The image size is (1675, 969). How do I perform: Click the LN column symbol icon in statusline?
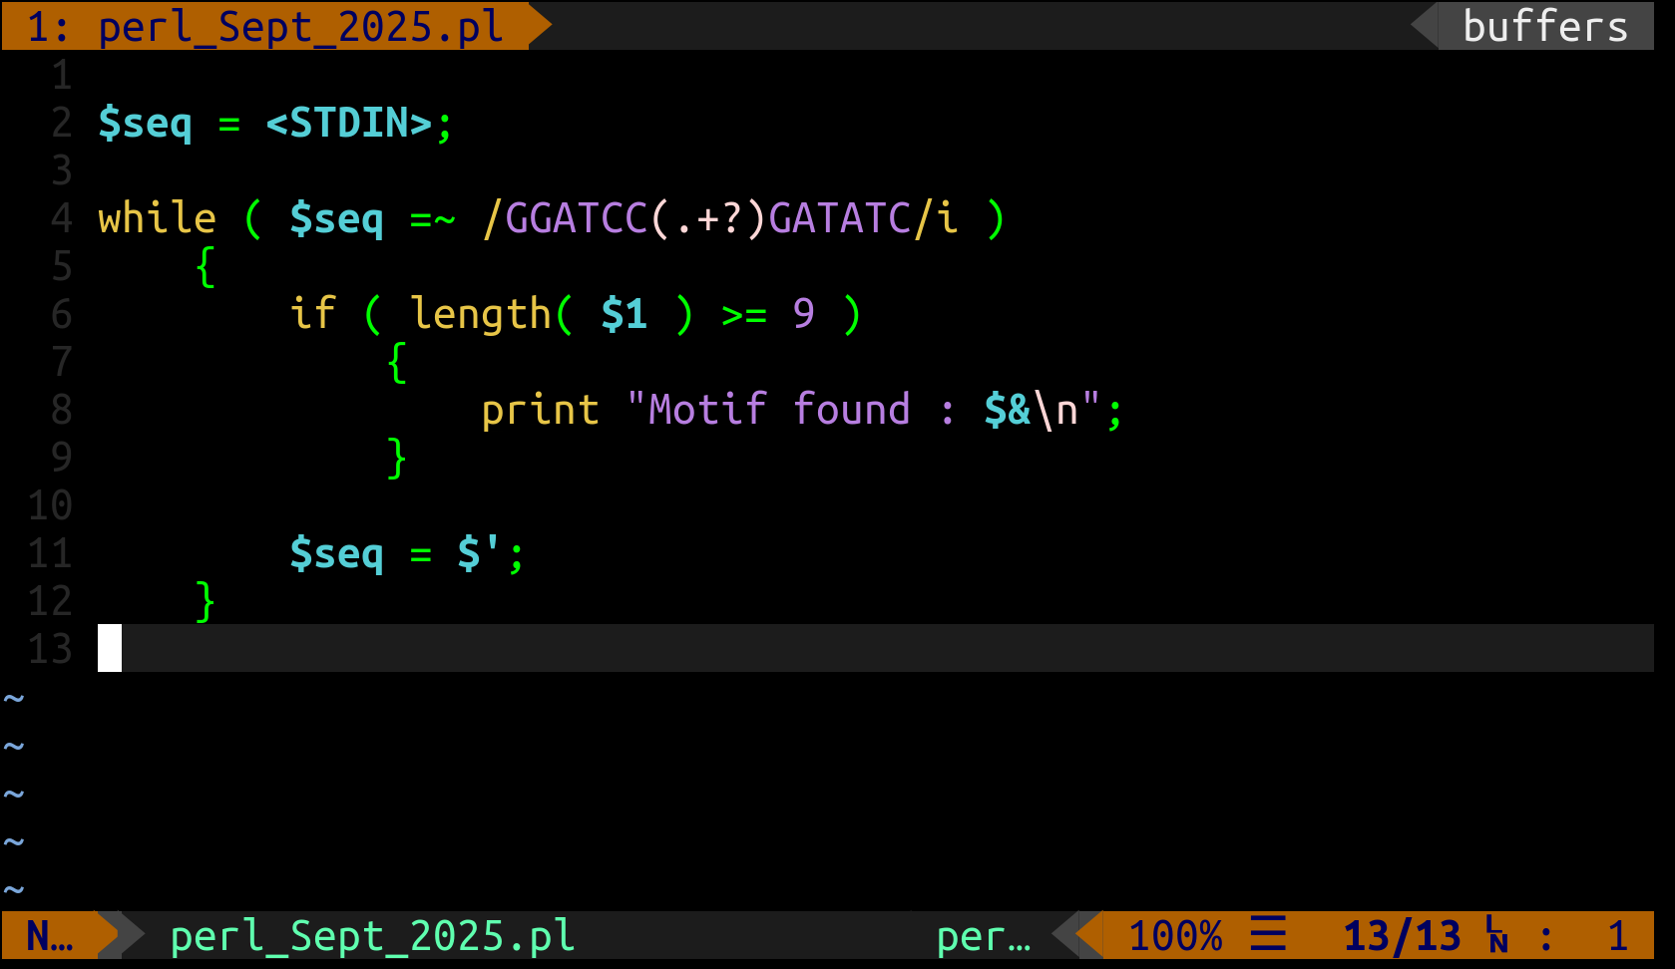[1496, 935]
